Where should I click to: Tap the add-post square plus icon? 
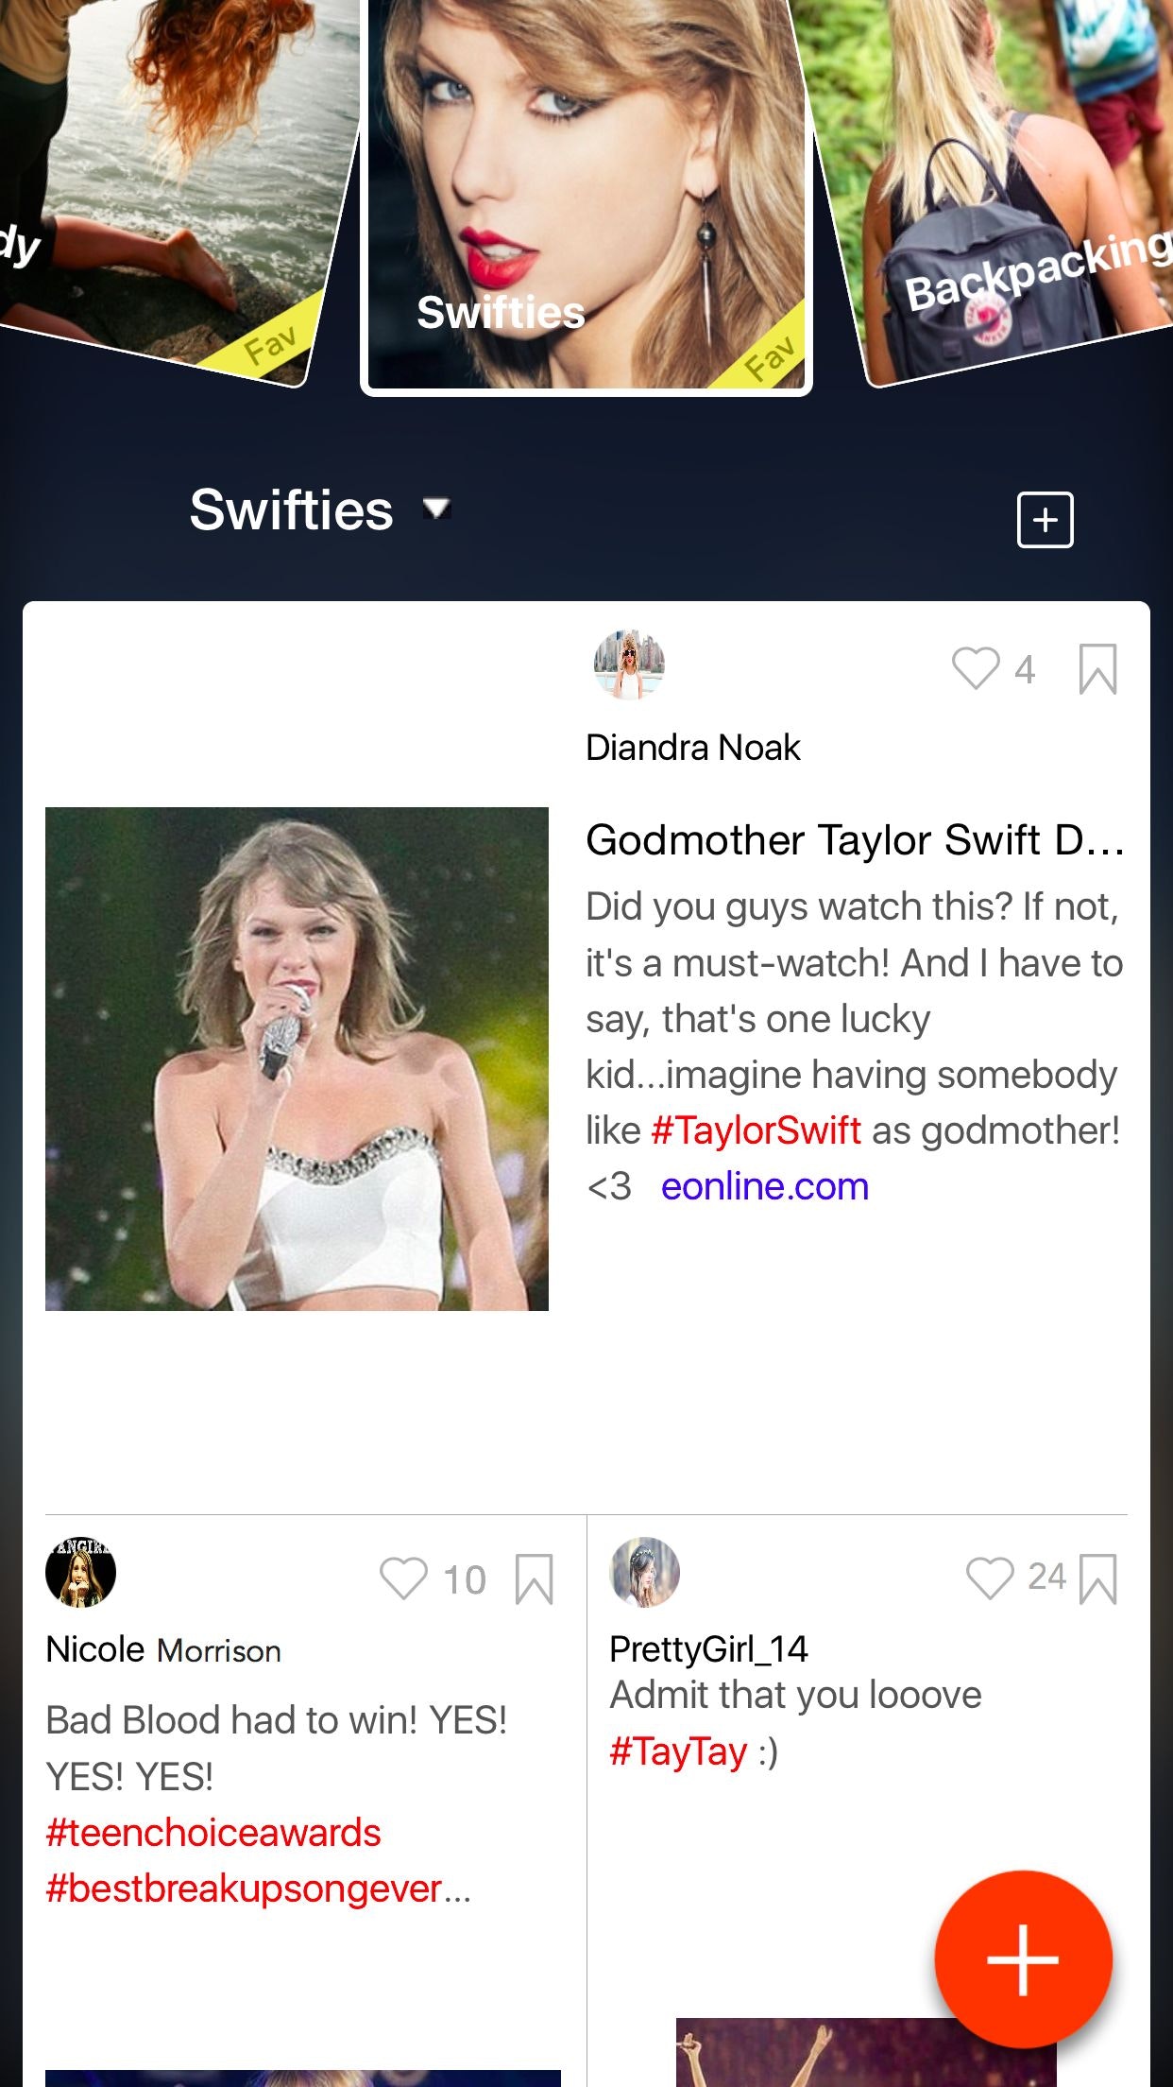click(x=1045, y=520)
